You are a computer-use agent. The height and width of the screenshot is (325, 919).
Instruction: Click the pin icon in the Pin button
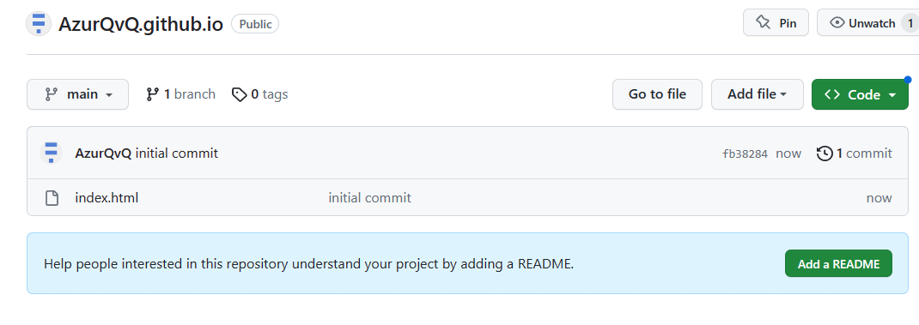(x=763, y=23)
